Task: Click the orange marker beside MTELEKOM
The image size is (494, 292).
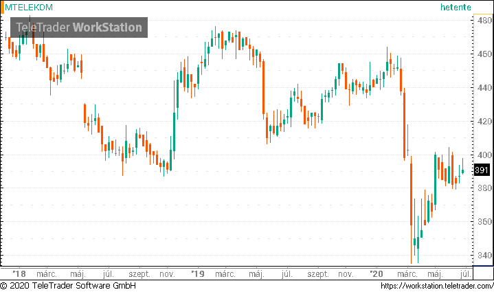Action: [x=2, y=8]
